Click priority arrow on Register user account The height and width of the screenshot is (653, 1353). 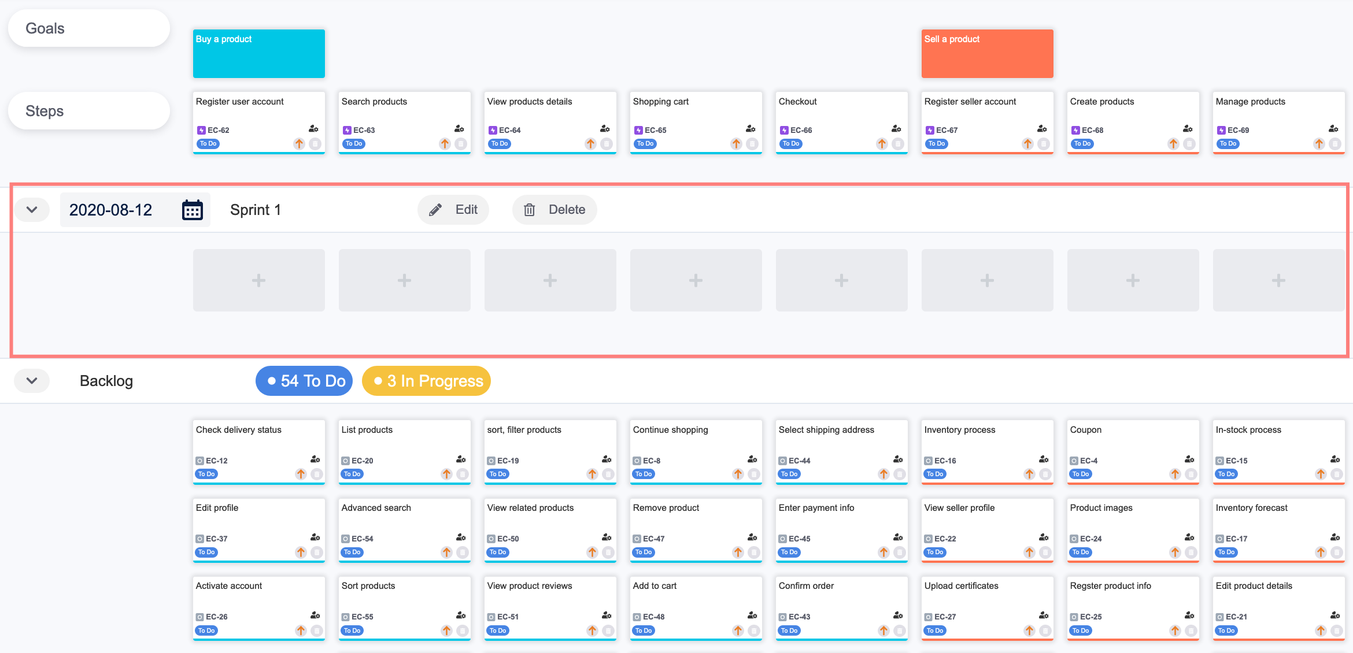[x=299, y=144]
